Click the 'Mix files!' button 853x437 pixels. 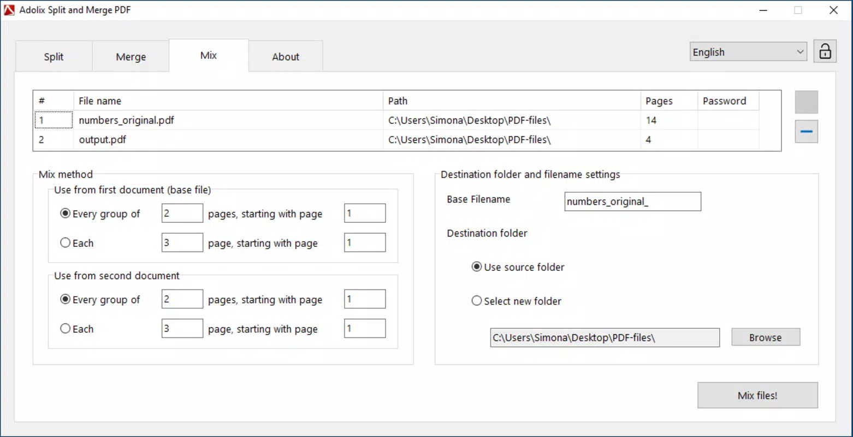(x=757, y=395)
